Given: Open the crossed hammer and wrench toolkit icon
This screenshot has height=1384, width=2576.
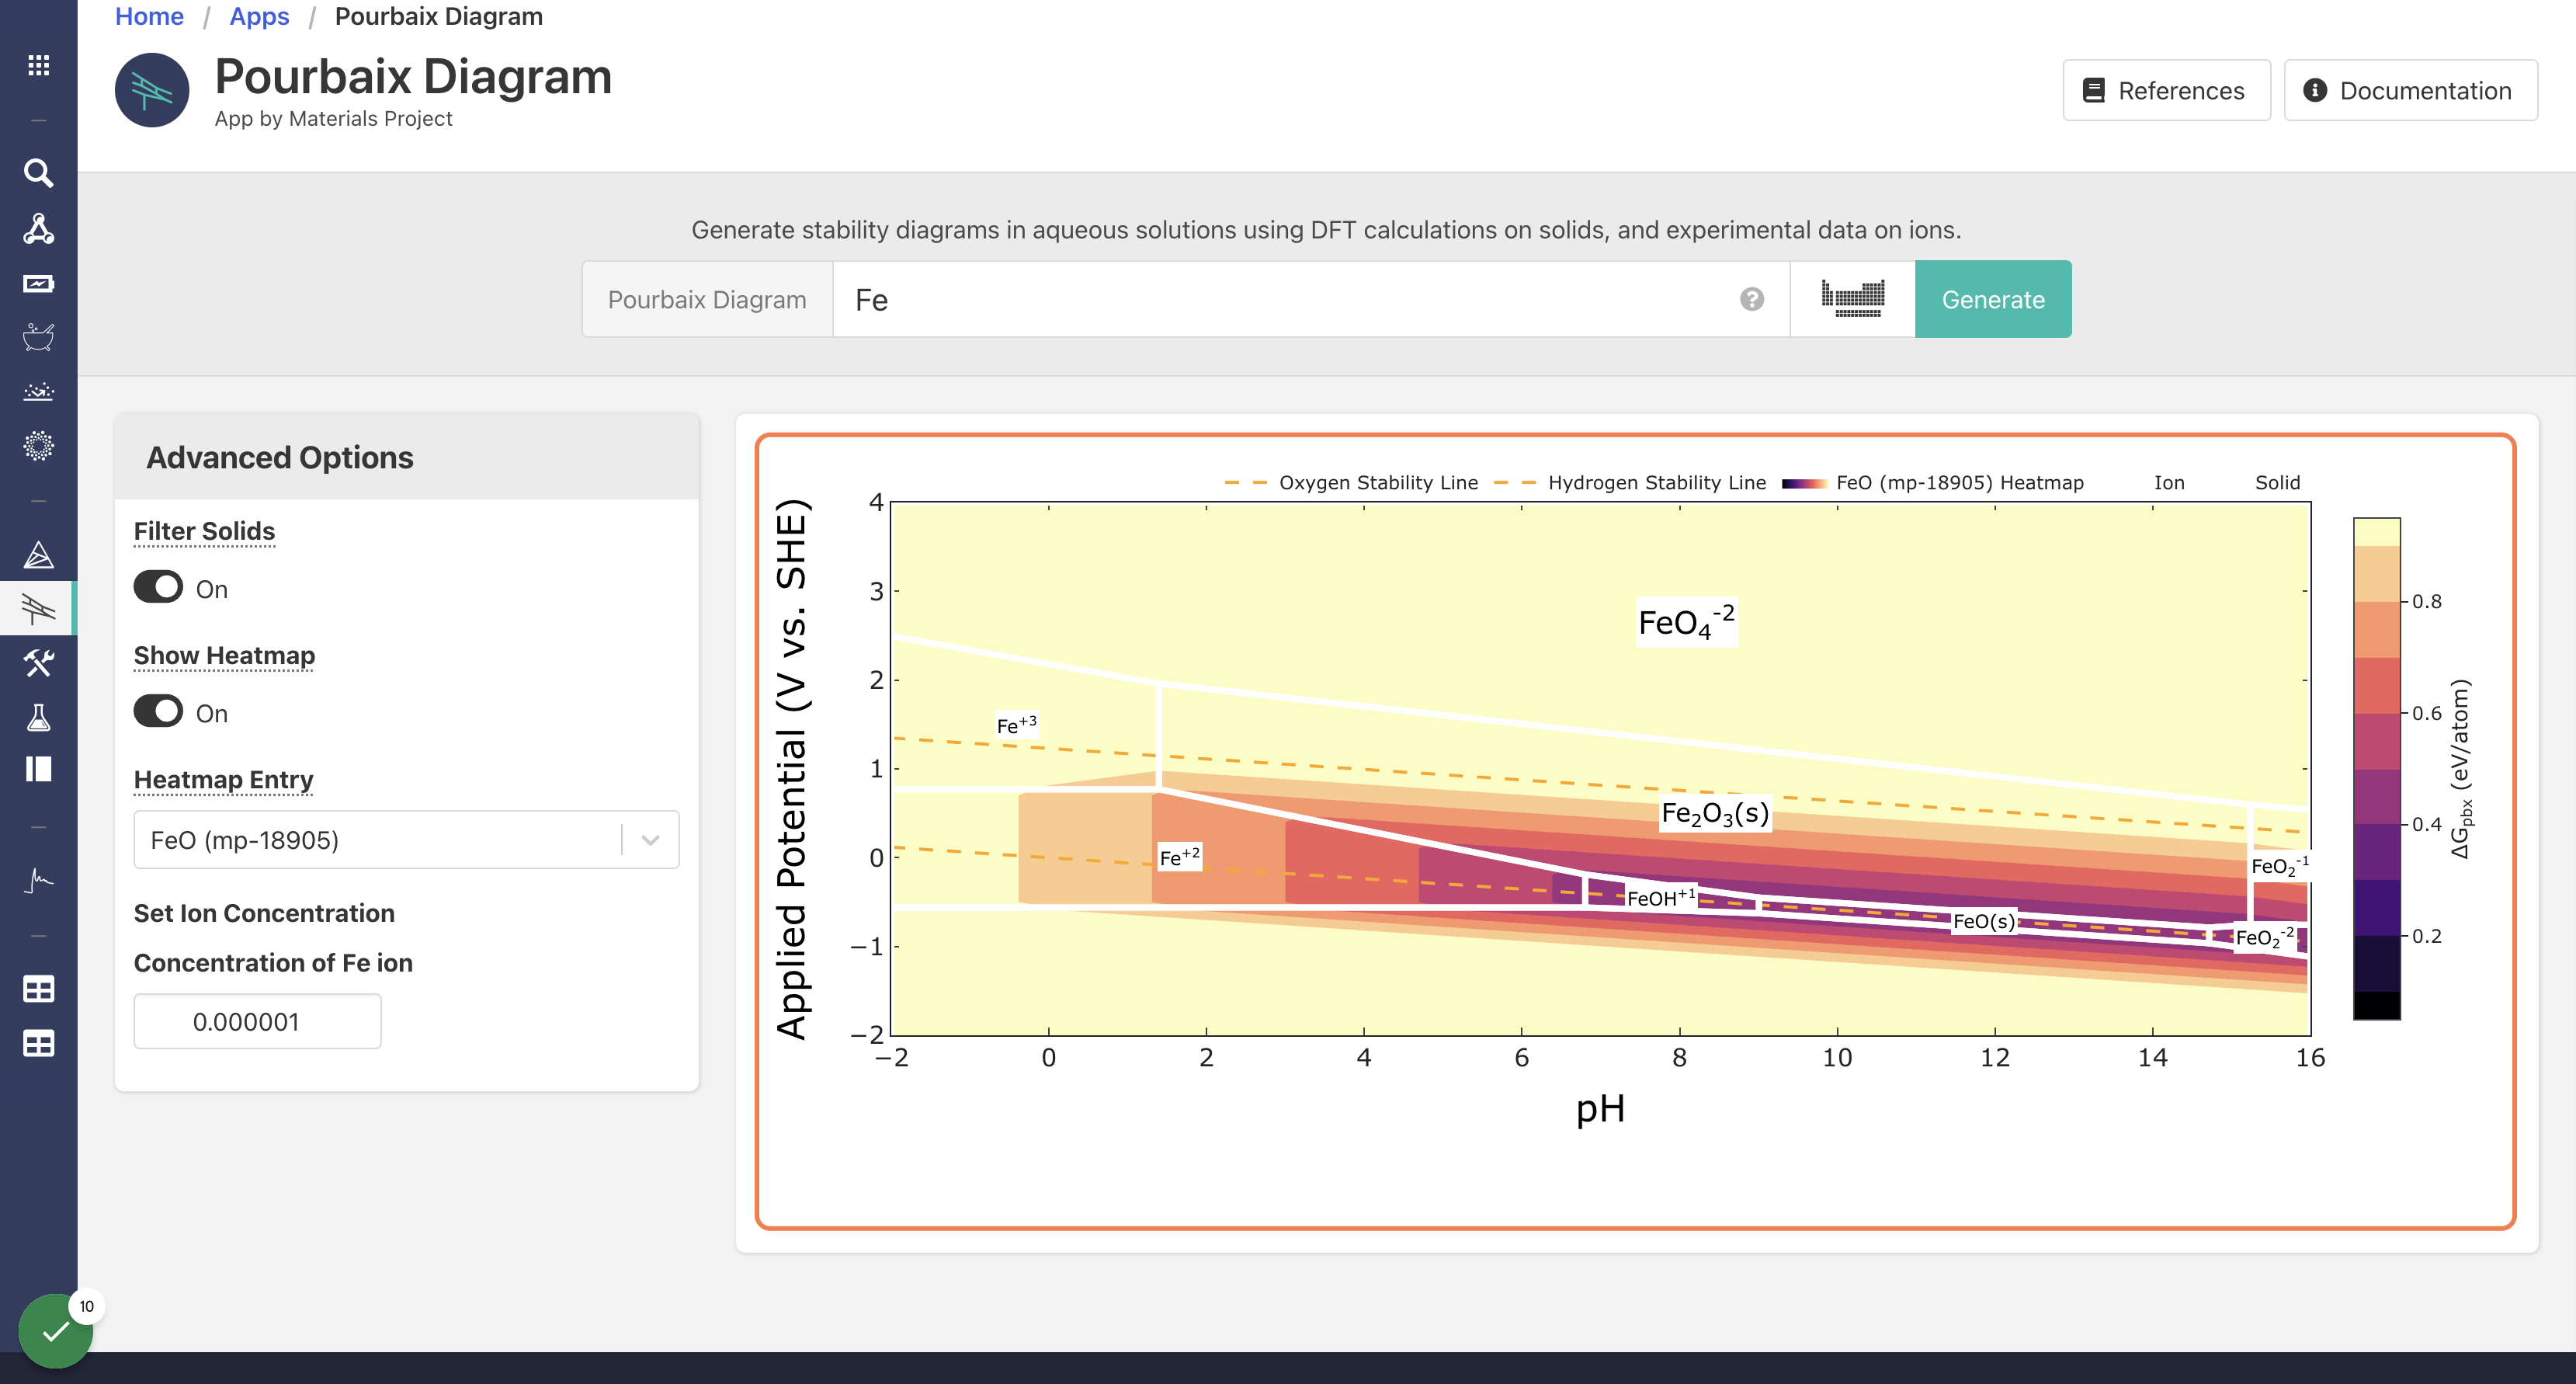Looking at the screenshot, I should (x=38, y=662).
